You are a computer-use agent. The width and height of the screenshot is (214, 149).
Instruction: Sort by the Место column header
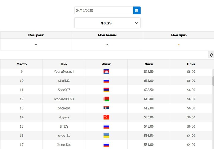pyautogui.click(x=21, y=64)
